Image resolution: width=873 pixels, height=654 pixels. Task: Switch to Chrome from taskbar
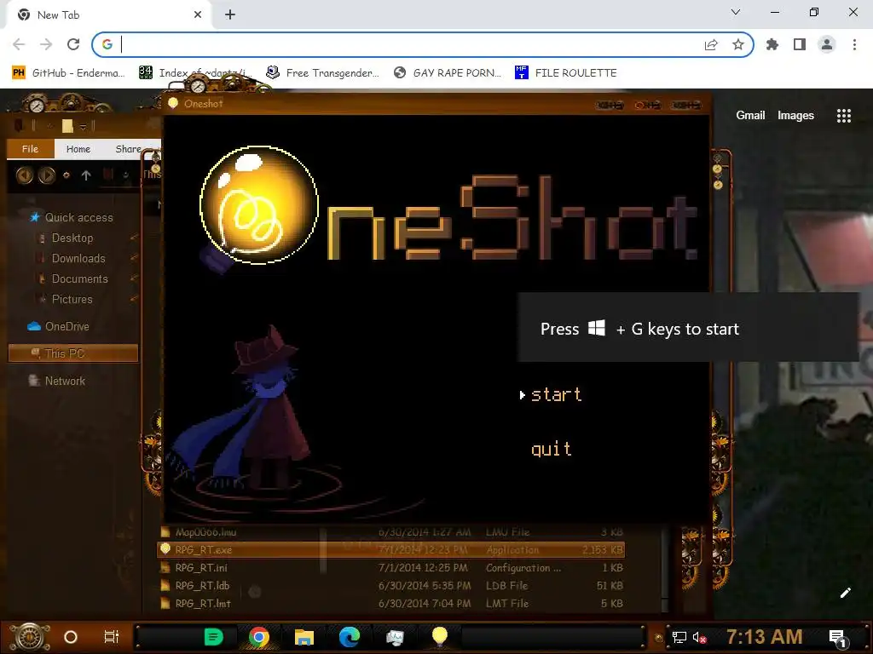click(259, 637)
